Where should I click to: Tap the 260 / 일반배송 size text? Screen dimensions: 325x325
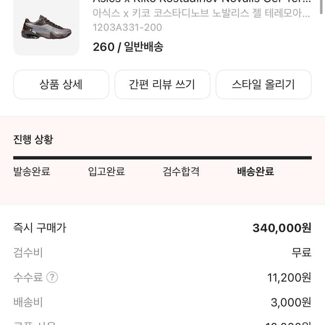point(128,47)
